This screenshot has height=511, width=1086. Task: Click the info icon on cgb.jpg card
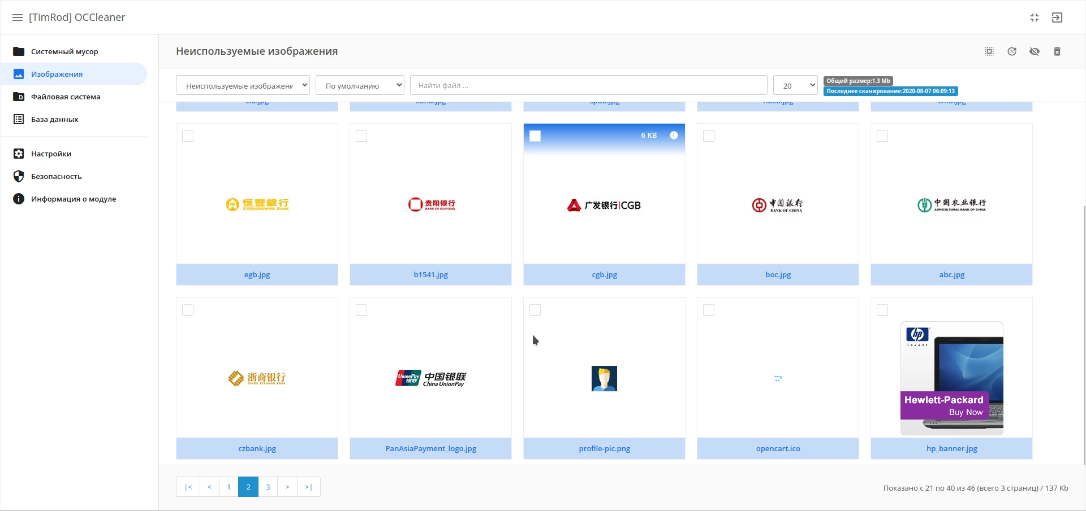pyautogui.click(x=674, y=135)
